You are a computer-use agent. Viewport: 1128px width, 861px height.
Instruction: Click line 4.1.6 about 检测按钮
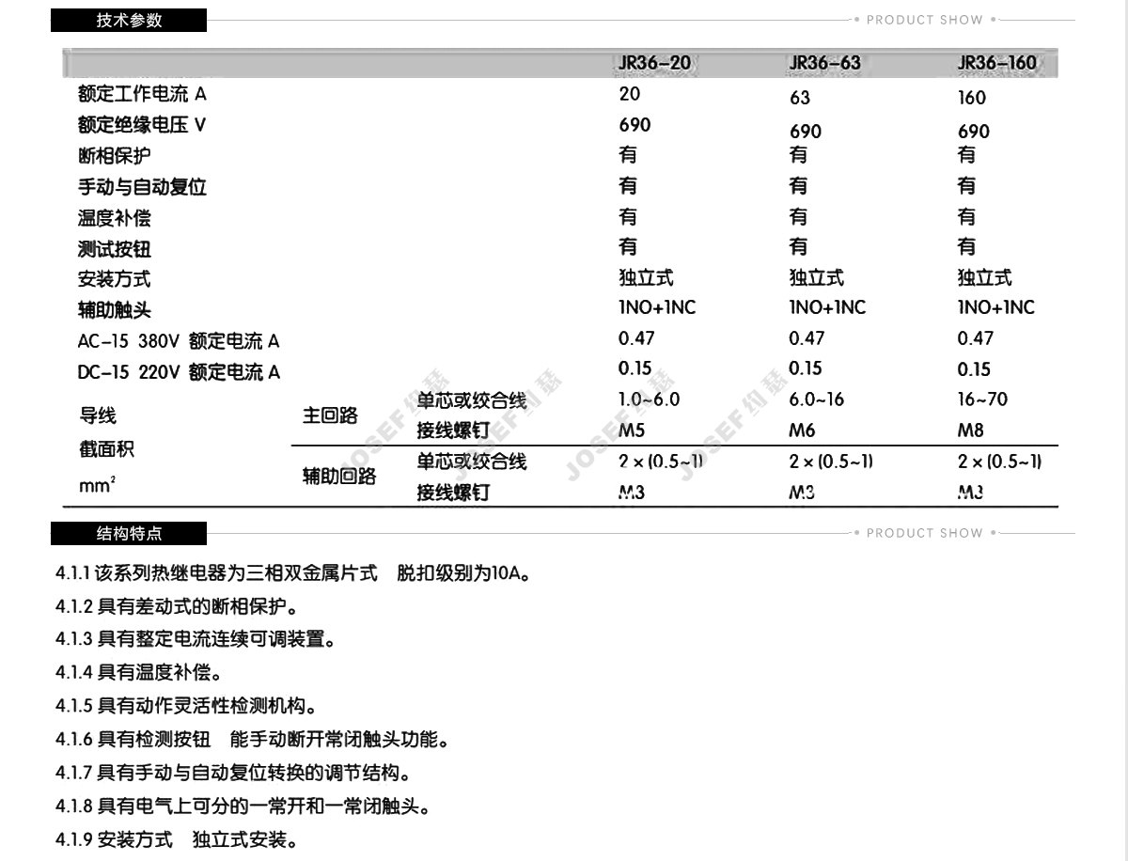(x=252, y=740)
